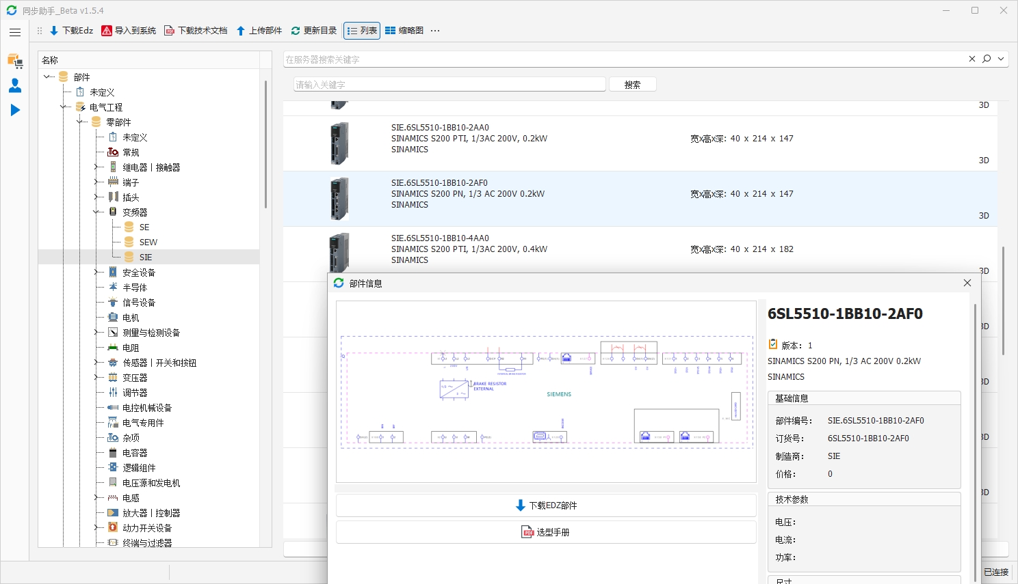This screenshot has height=584, width=1018.
Task: Select 逻辑组件 tree item
Action: point(139,467)
